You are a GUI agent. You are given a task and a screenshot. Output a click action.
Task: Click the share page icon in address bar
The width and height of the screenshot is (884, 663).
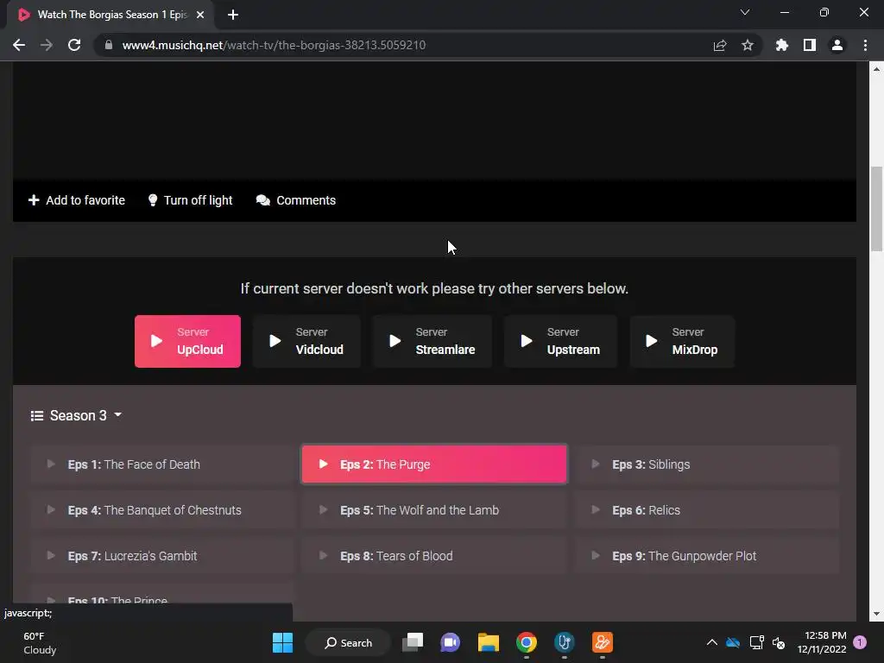coord(720,45)
